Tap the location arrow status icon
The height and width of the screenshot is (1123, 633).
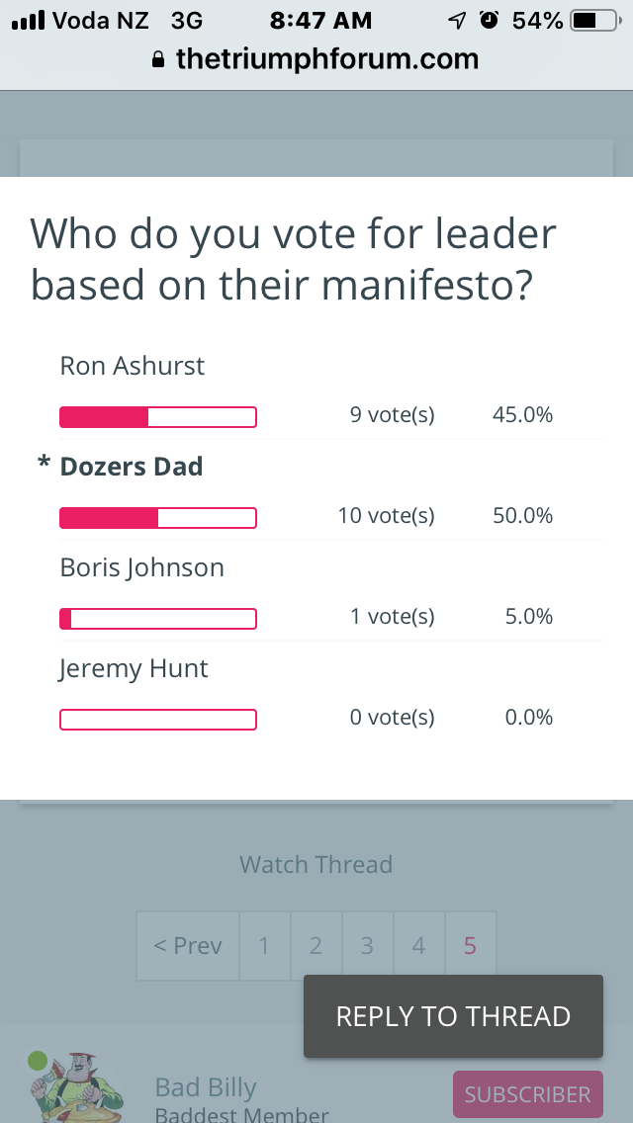click(x=457, y=21)
